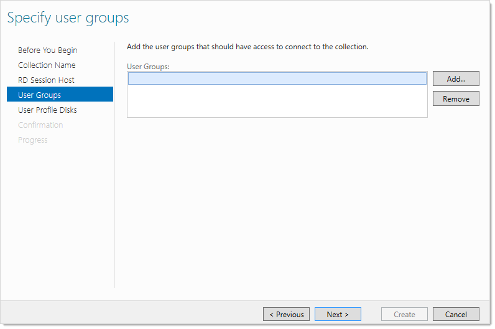Click the Add... button
The height and width of the screenshot is (329, 495).
pyautogui.click(x=456, y=79)
